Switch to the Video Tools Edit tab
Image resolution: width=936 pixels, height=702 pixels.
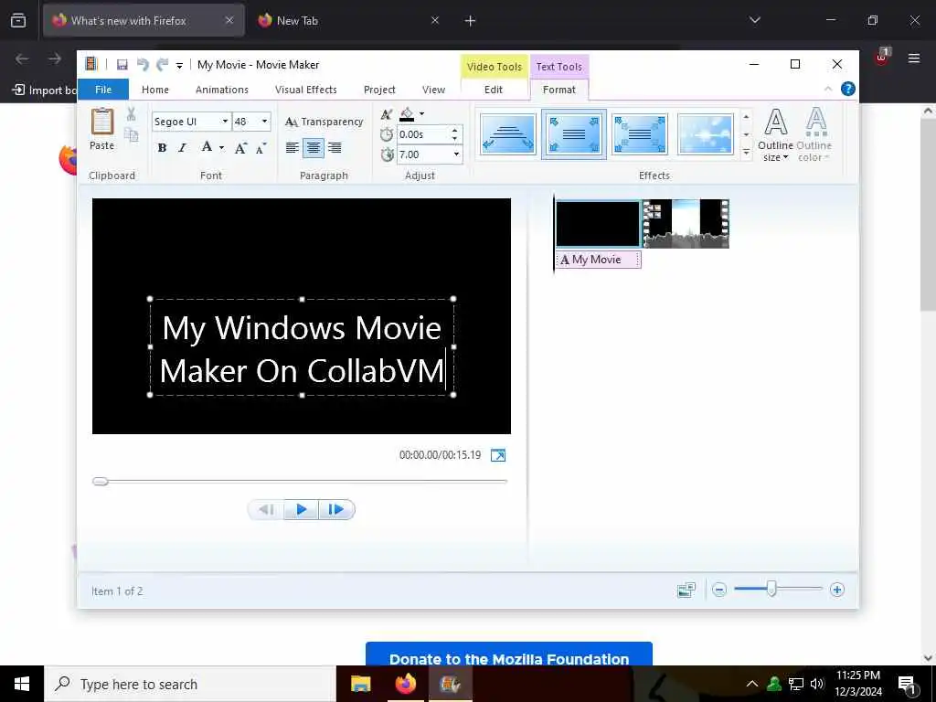[494, 90]
